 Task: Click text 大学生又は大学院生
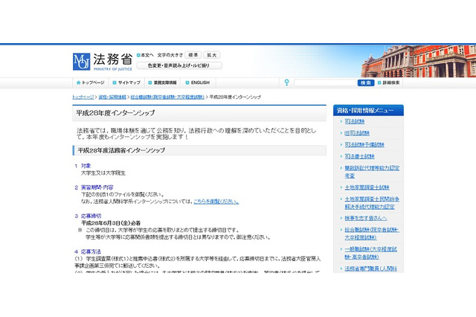103,173
